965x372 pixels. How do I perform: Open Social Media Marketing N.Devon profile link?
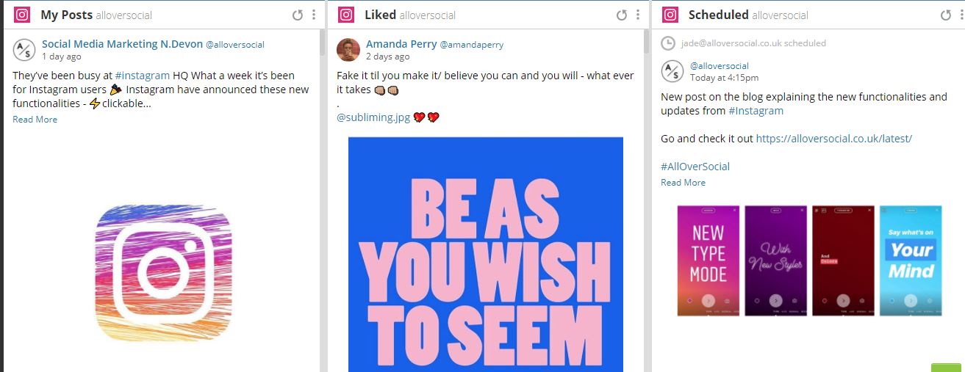click(122, 44)
